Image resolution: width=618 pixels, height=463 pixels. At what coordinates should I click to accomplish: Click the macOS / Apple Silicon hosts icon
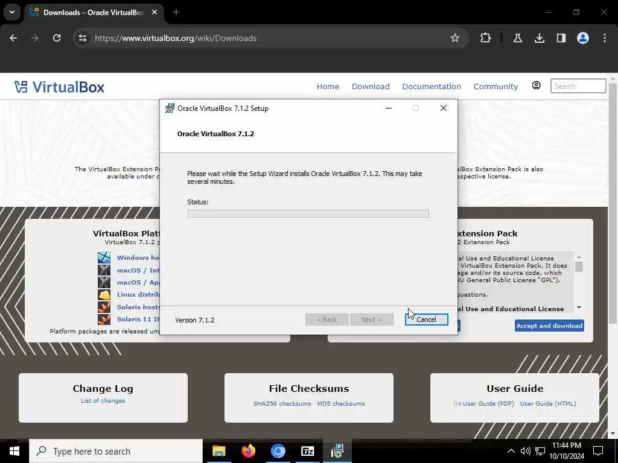[104, 282]
